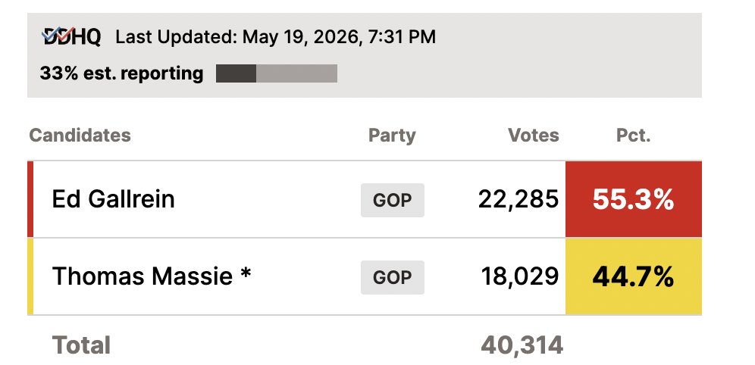The image size is (755, 365).
Task: Click the Party column header
Action: 392,136
